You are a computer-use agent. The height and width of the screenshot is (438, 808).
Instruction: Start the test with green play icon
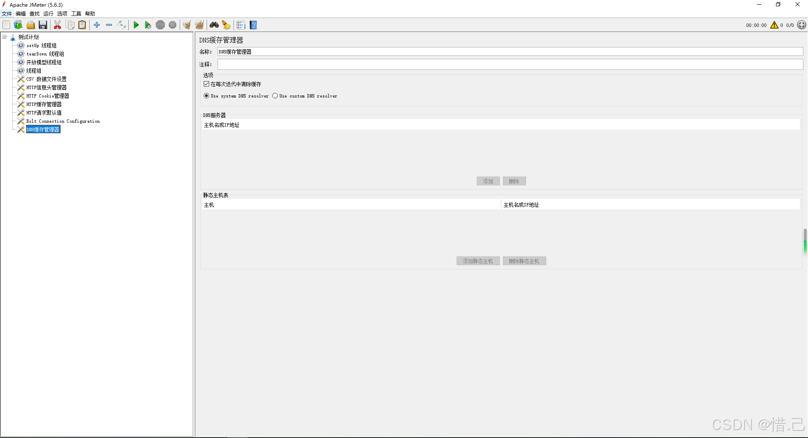(x=136, y=25)
